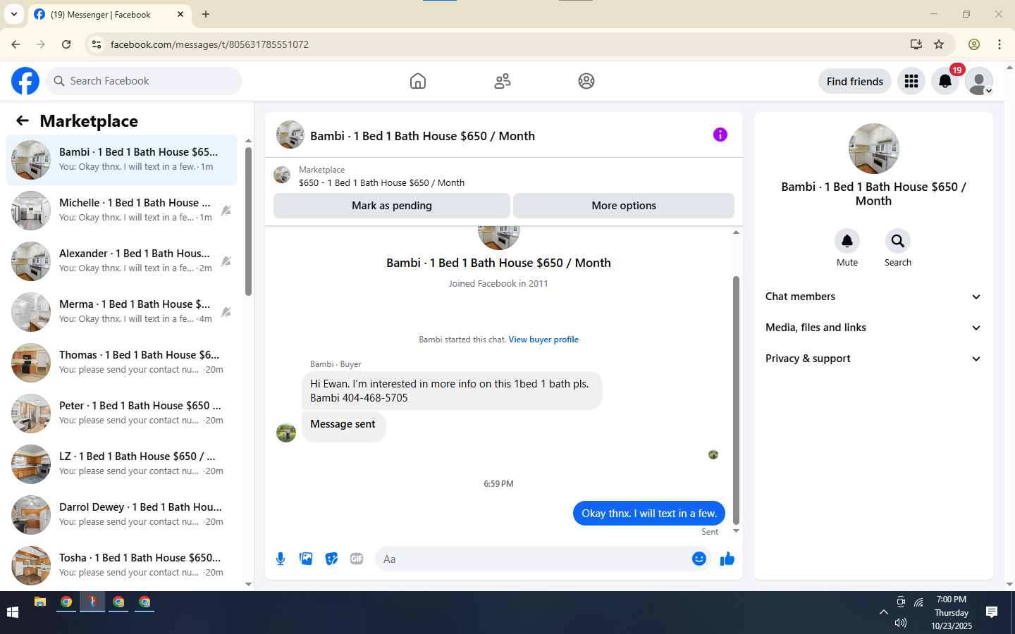This screenshot has height=634, width=1015.
Task: Click the chat list scrollbar
Action: (x=248, y=221)
